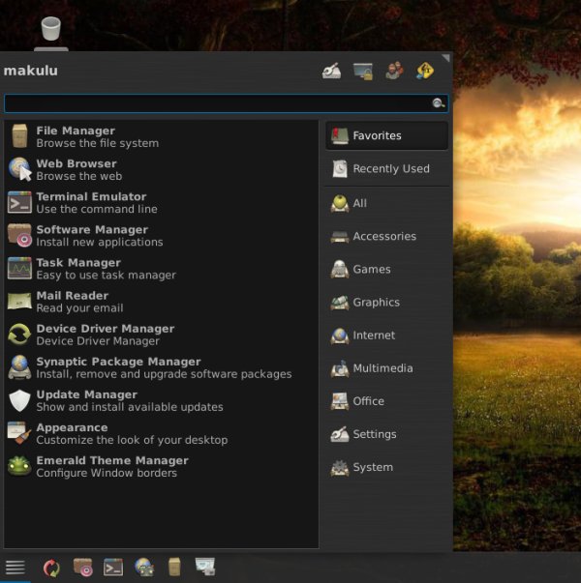Click the update refresh icon in taskbar
The image size is (581, 583).
(51, 568)
